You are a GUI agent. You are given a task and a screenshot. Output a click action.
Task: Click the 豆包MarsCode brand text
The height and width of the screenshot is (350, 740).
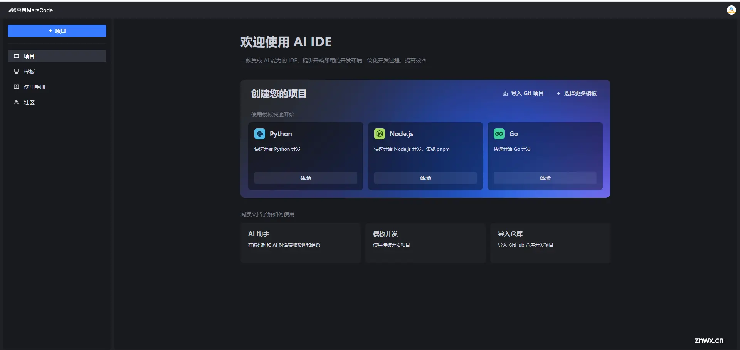pyautogui.click(x=35, y=10)
